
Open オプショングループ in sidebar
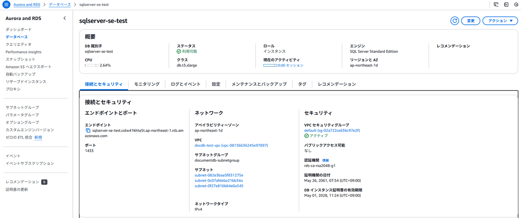pos(22,122)
